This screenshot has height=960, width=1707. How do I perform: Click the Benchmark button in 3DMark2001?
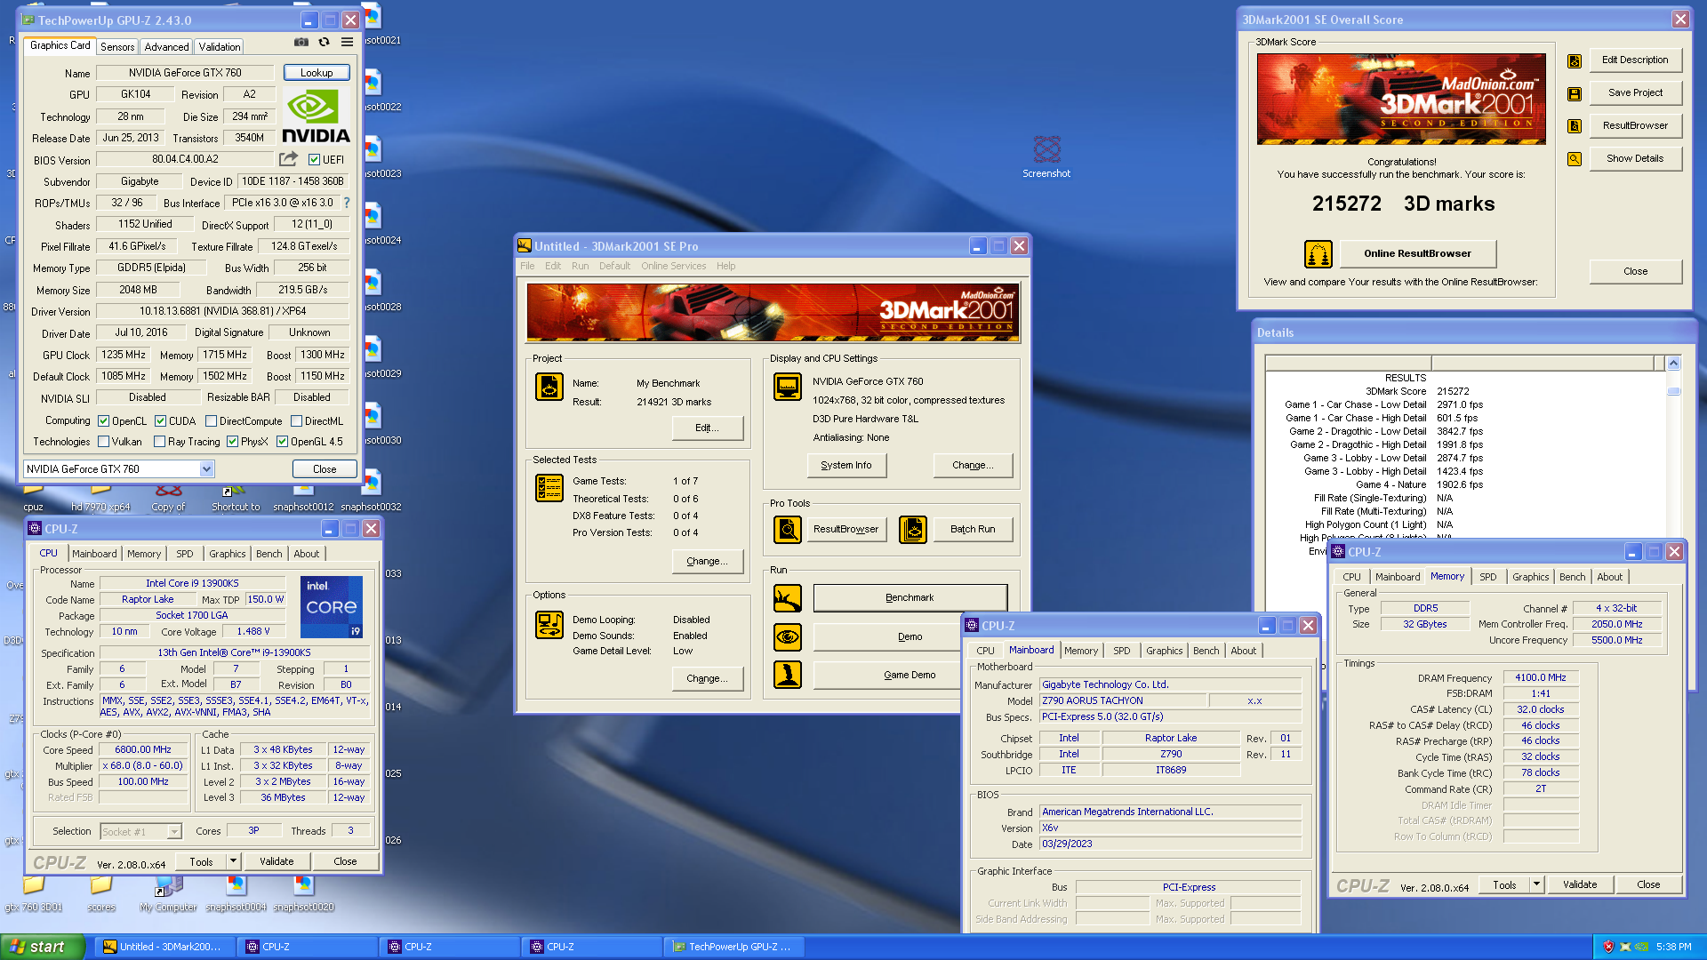(910, 598)
